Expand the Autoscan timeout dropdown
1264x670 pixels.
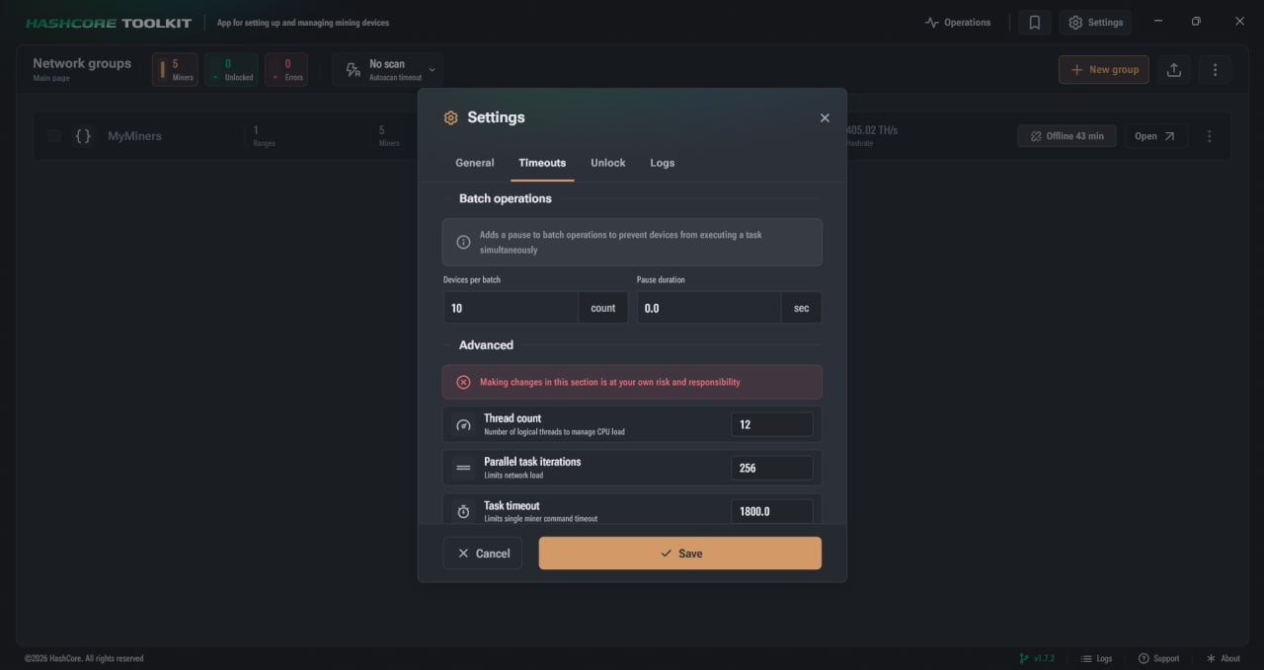(x=432, y=70)
